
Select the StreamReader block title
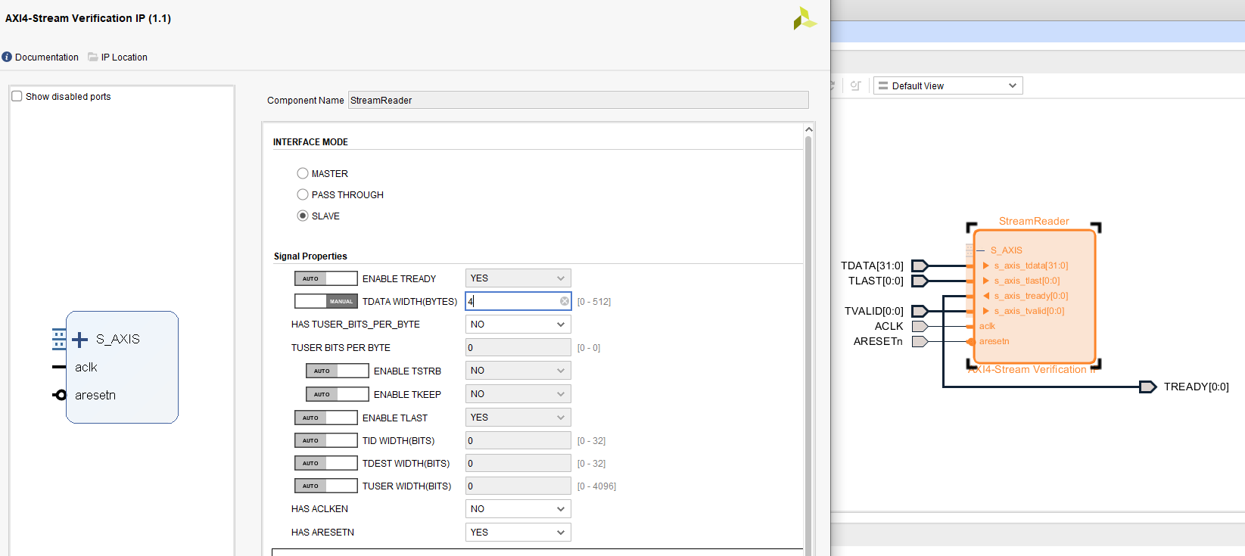point(1034,221)
